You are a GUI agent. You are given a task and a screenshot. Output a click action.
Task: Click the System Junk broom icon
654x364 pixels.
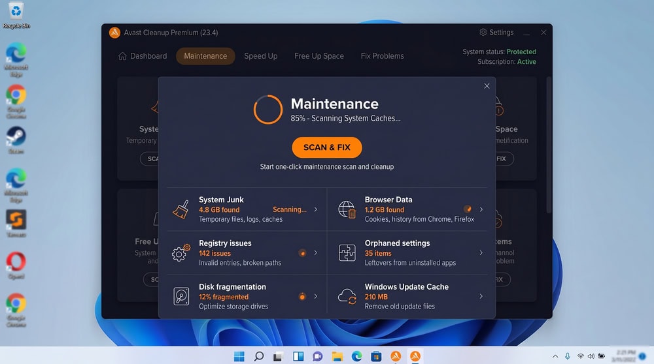pos(181,209)
